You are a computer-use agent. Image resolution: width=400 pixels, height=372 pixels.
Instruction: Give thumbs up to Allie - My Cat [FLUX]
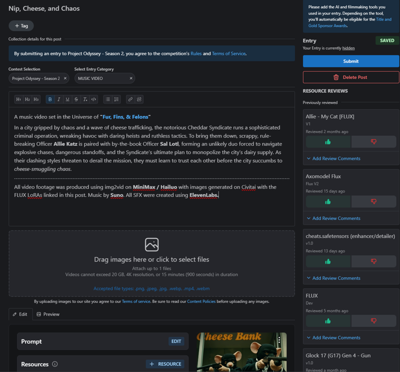pyautogui.click(x=328, y=141)
